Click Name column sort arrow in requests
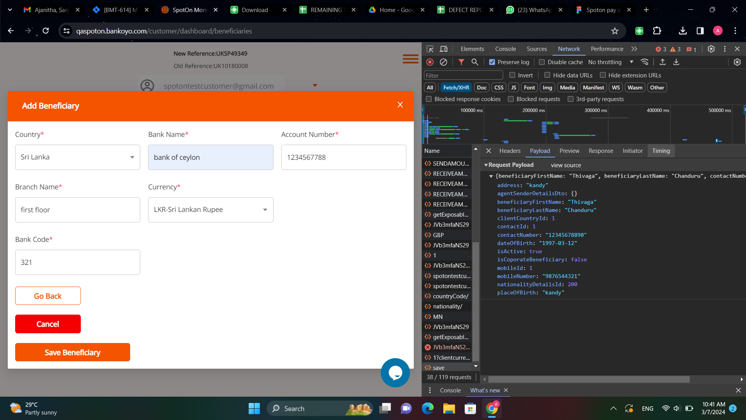This screenshot has width=746, height=420. (x=476, y=149)
